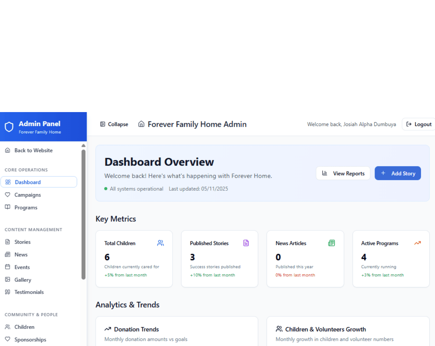Click 'Monthly growth in children and volunteer numbers' text
This screenshot has width=435, height=346.
click(334, 339)
